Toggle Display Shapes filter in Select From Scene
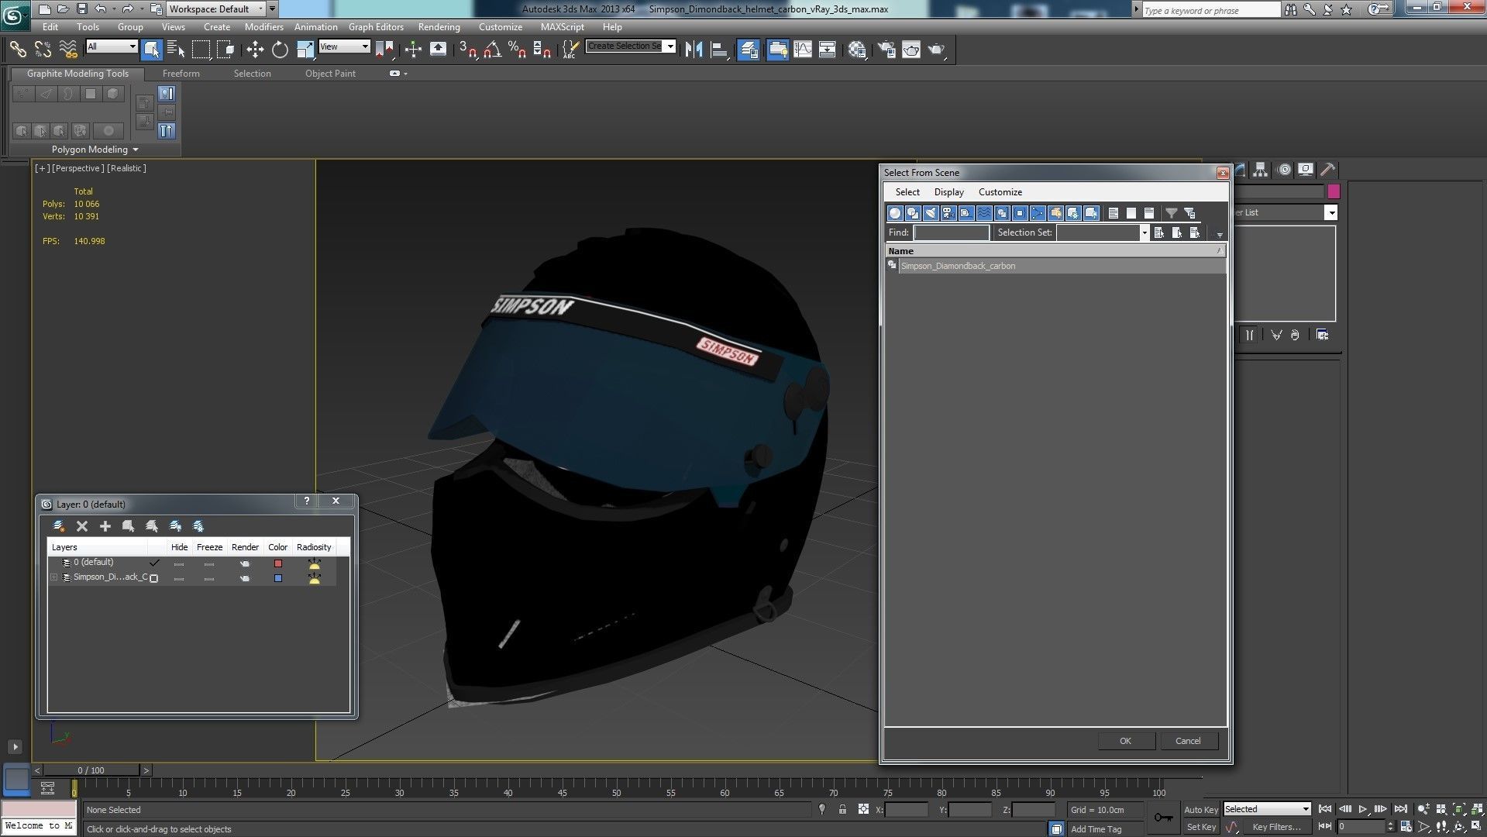The height and width of the screenshot is (837, 1487). pyautogui.click(x=913, y=213)
